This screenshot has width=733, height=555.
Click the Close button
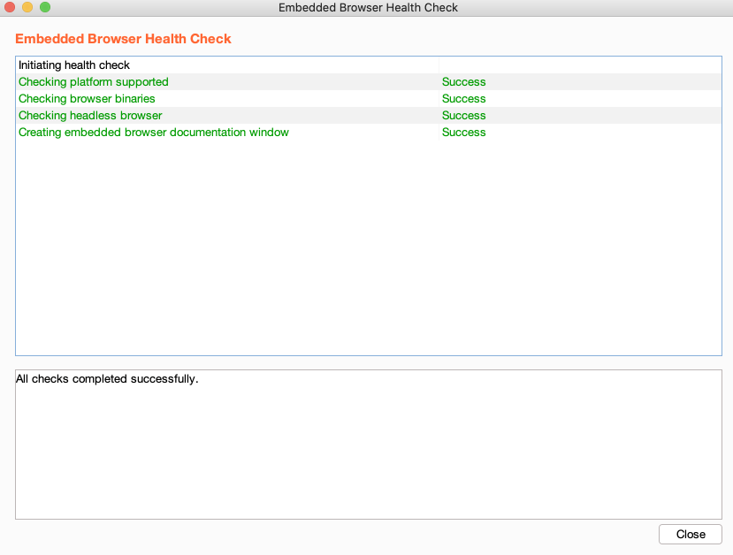coord(690,534)
